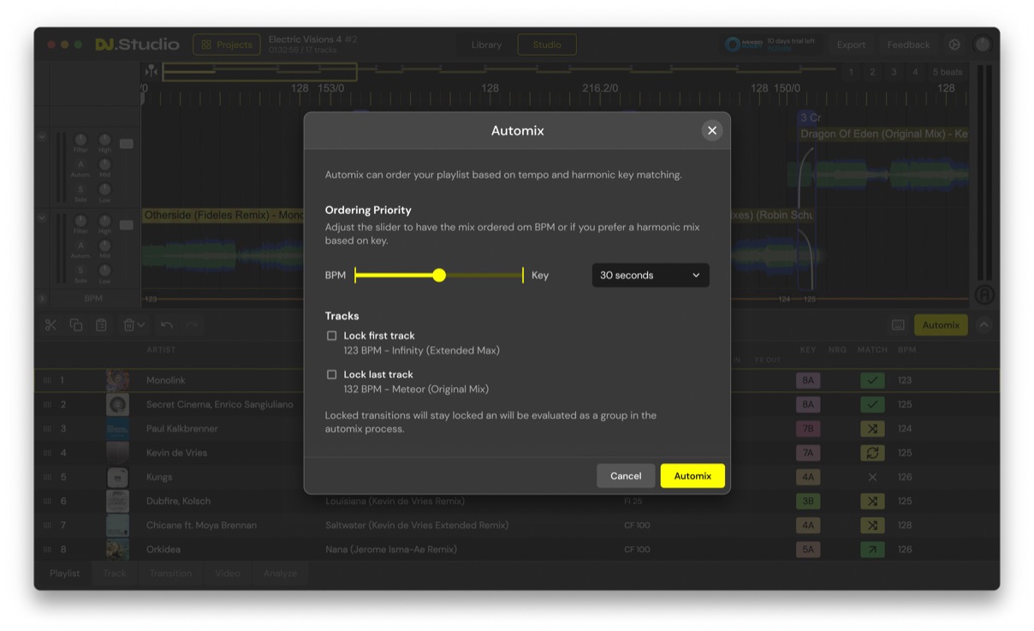Open the 30 seconds duration dropdown
This screenshot has height=631, width=1034.
pyautogui.click(x=650, y=275)
